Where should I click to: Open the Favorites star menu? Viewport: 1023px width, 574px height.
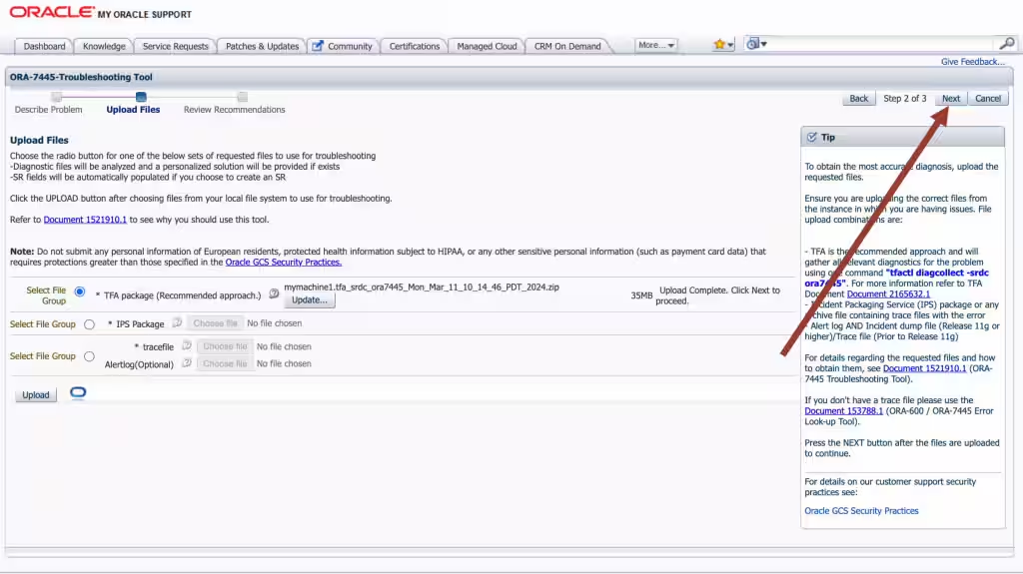(723, 44)
